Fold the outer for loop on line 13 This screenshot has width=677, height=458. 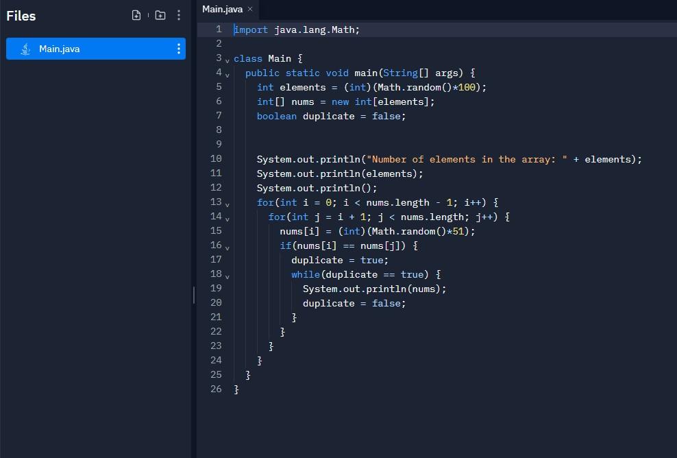click(227, 205)
